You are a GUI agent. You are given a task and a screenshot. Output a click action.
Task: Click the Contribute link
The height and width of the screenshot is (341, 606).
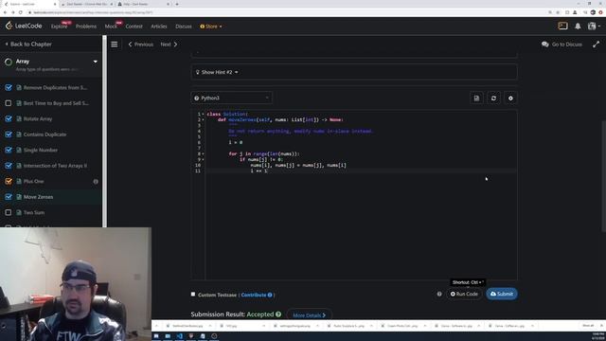254,295
